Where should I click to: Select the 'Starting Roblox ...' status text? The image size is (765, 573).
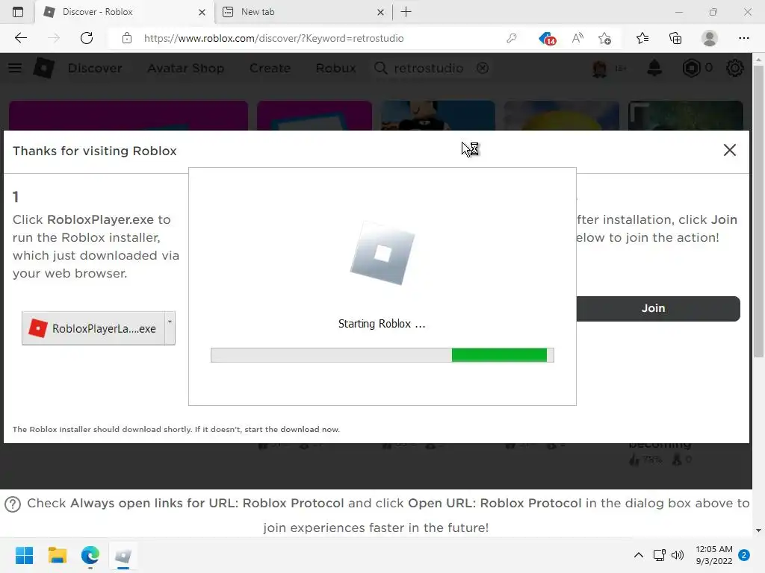point(382,324)
